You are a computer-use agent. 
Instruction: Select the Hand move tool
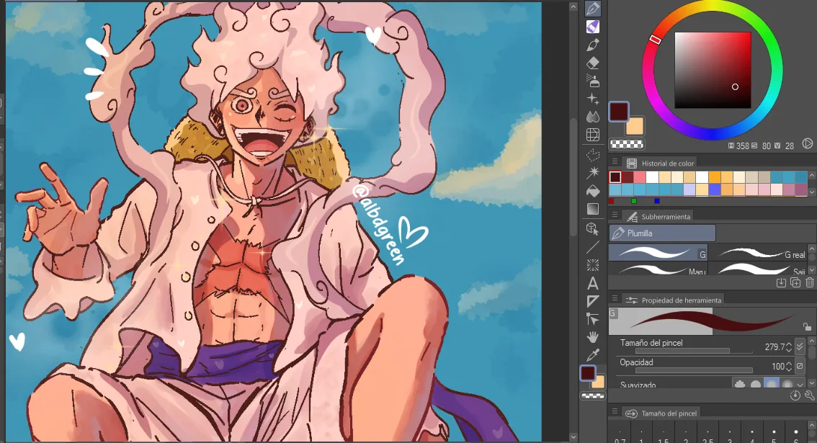tap(592, 337)
